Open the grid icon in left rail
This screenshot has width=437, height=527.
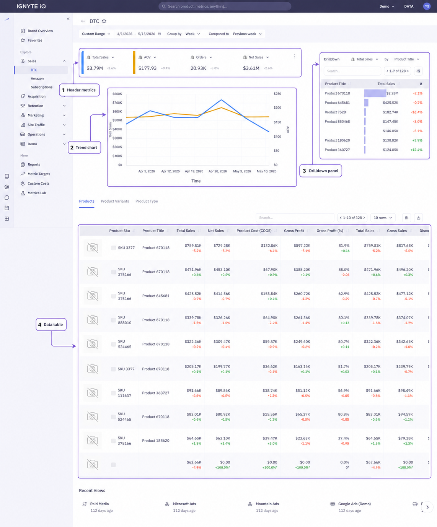coord(7,219)
